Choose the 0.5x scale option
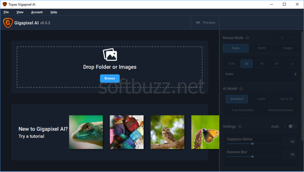The height and width of the screenshot is (172, 304). [x=232, y=63]
